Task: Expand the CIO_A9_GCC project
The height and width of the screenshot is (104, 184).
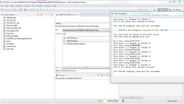Action: pos(2,20)
